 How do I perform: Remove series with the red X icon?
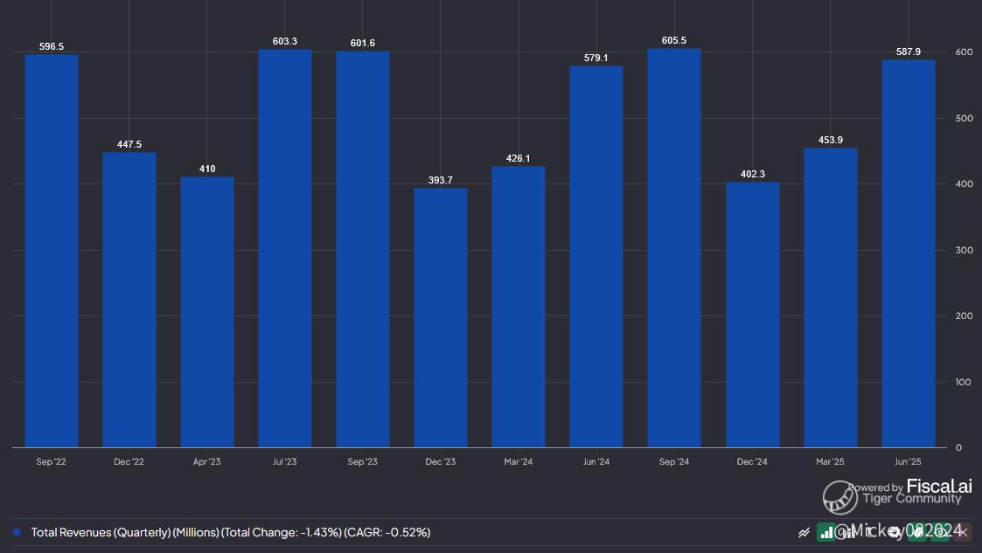[x=964, y=532]
